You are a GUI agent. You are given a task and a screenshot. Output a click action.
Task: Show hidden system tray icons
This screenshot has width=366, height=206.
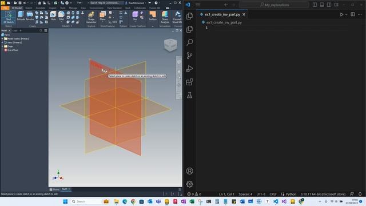tap(320, 201)
